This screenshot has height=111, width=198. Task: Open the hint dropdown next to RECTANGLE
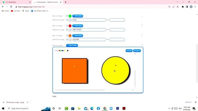[x=117, y=30]
